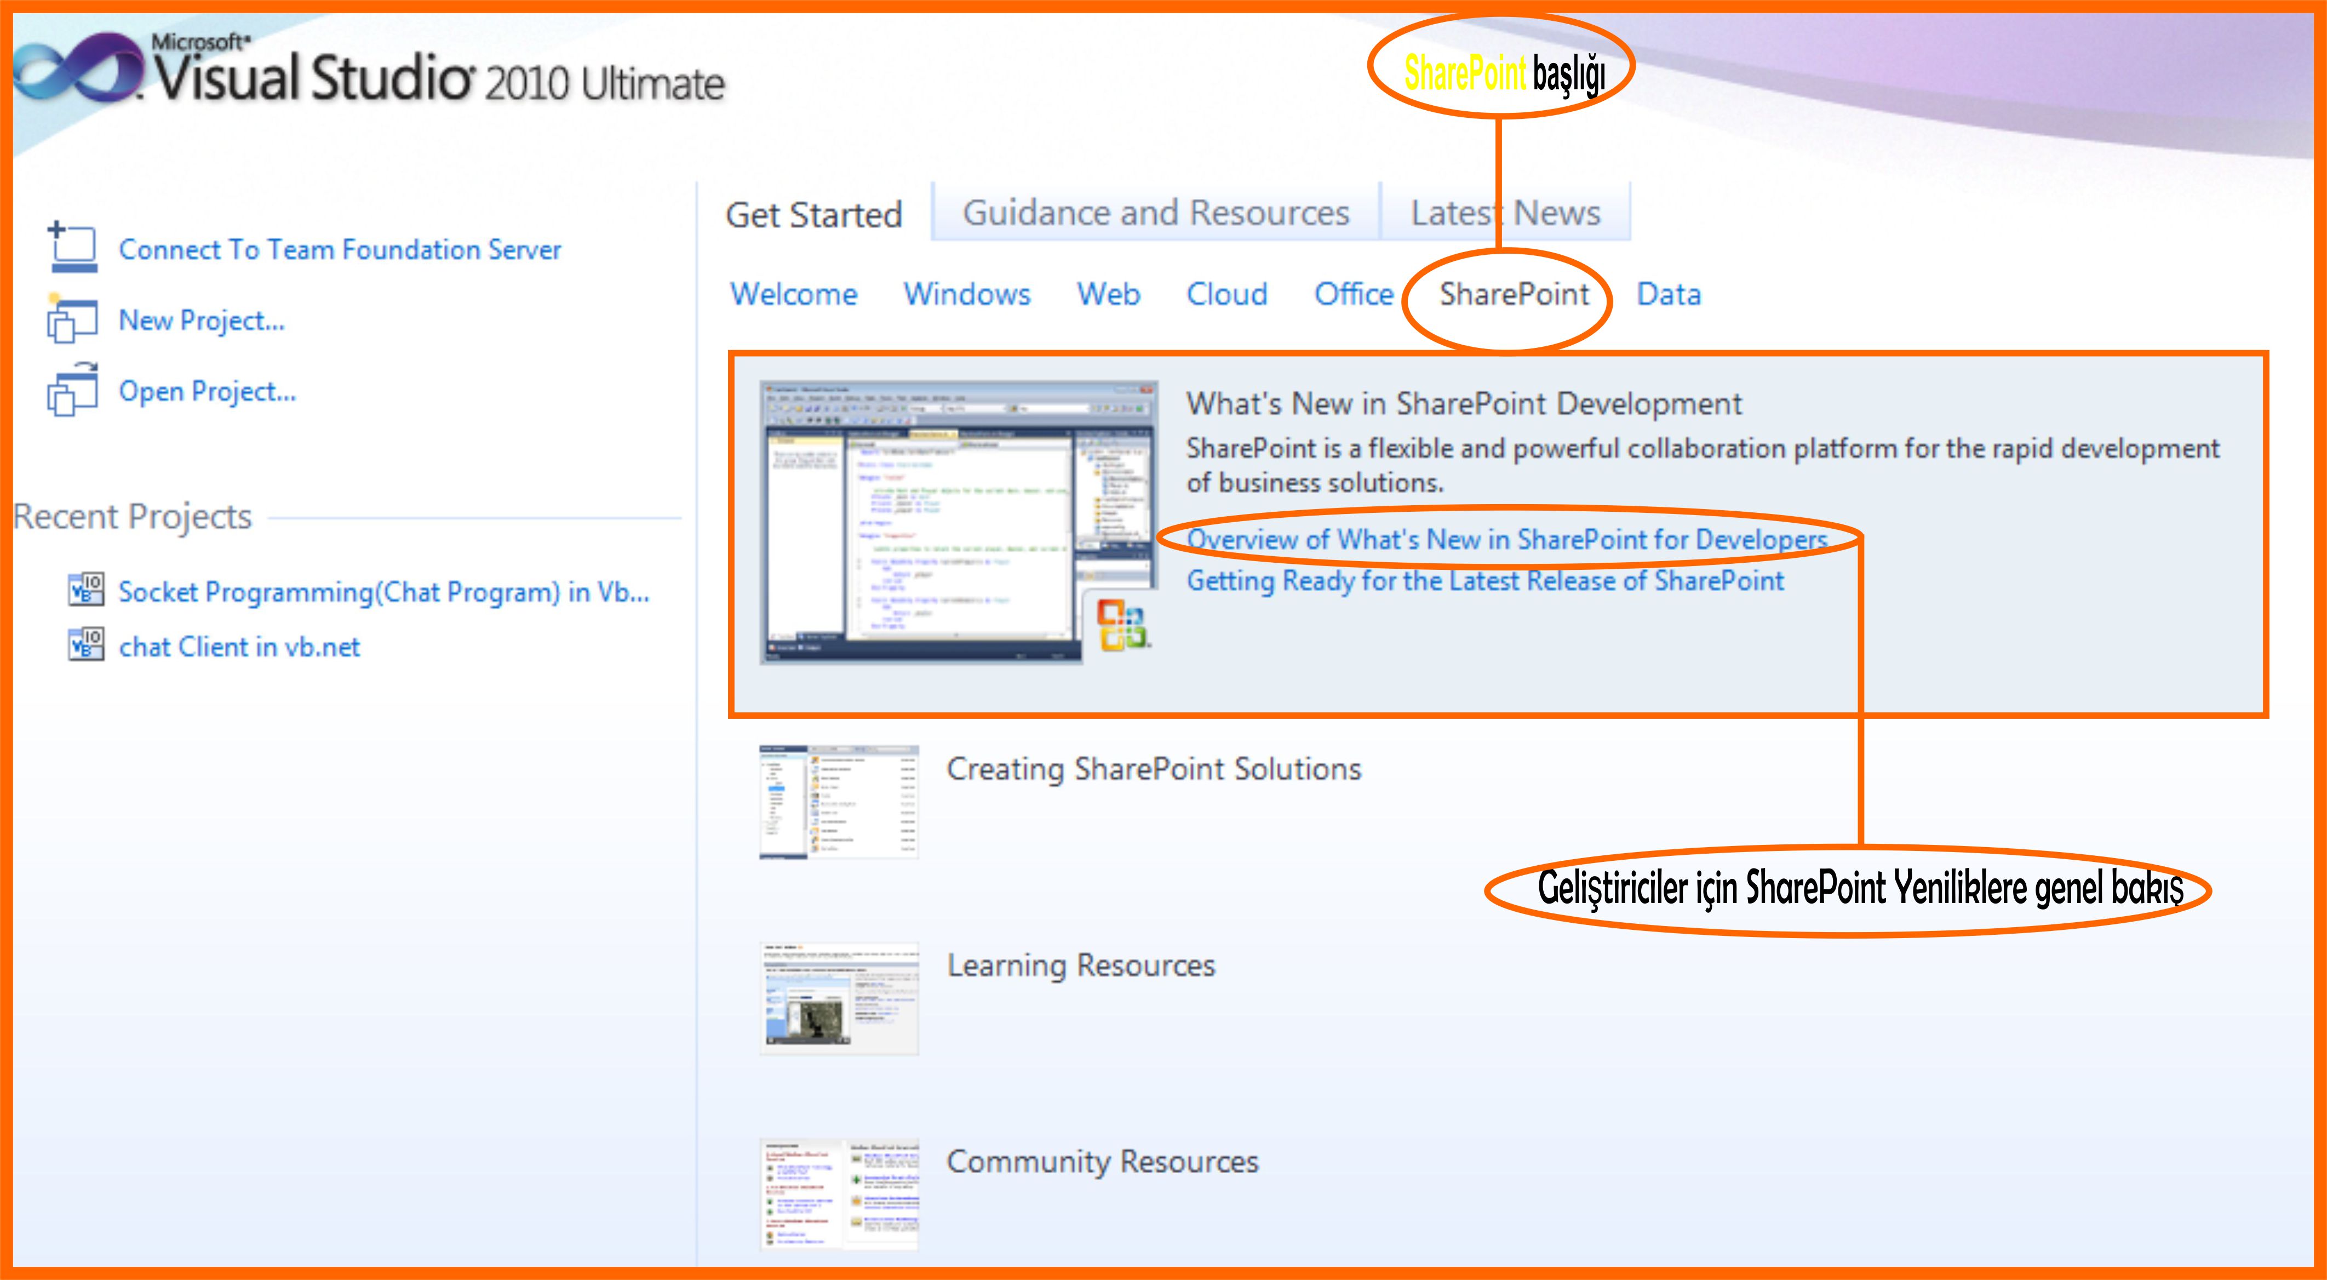Switch to the Latest News tab
Viewport: 2327px width, 1280px height.
coord(1505,212)
